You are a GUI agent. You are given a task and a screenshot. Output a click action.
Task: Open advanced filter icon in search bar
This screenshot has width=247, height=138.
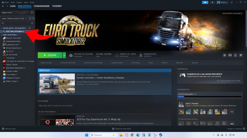pyautogui.click(x=32, y=23)
